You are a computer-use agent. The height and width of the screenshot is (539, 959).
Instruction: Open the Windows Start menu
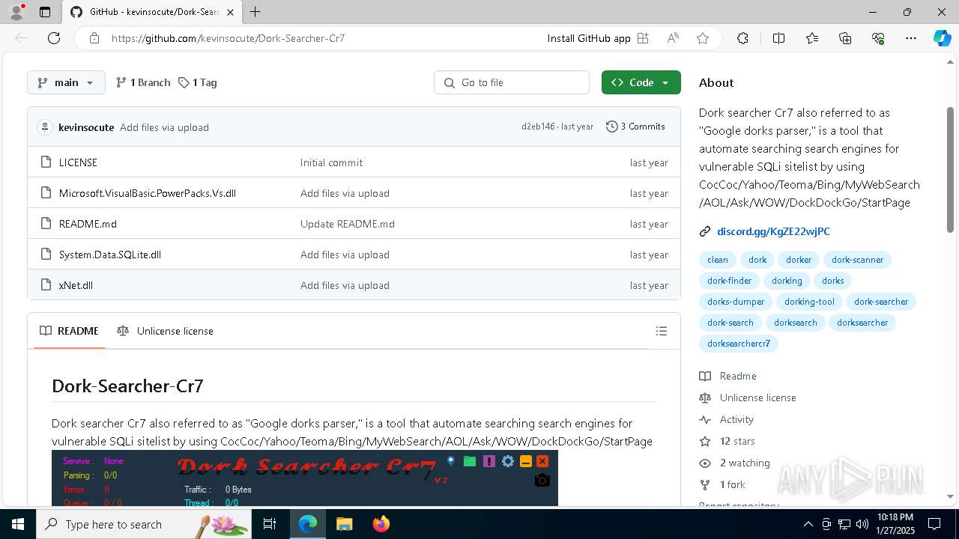point(18,524)
